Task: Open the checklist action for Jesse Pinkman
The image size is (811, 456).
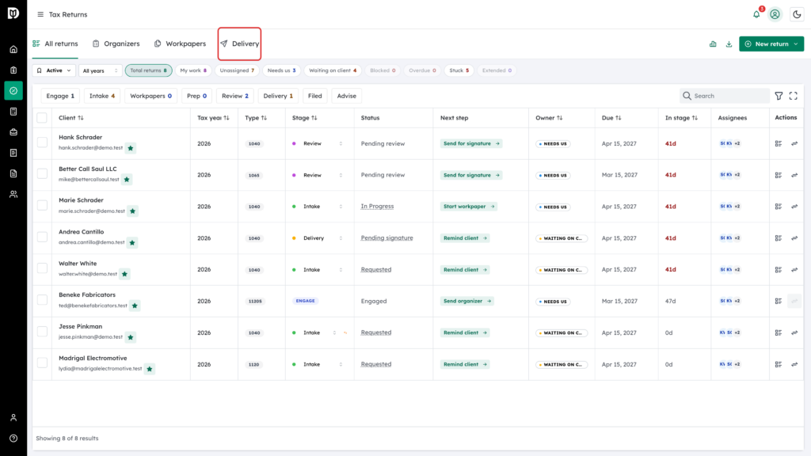Action: coord(778,333)
